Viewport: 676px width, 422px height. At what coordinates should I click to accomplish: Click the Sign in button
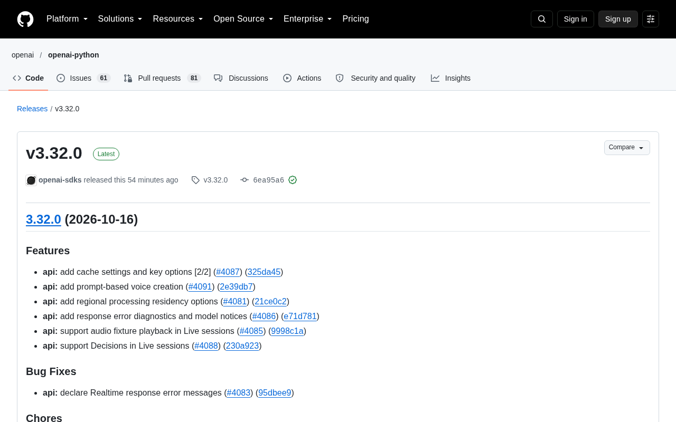[576, 19]
